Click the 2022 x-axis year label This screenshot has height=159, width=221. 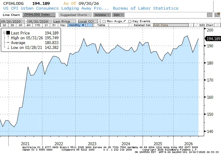(59, 144)
